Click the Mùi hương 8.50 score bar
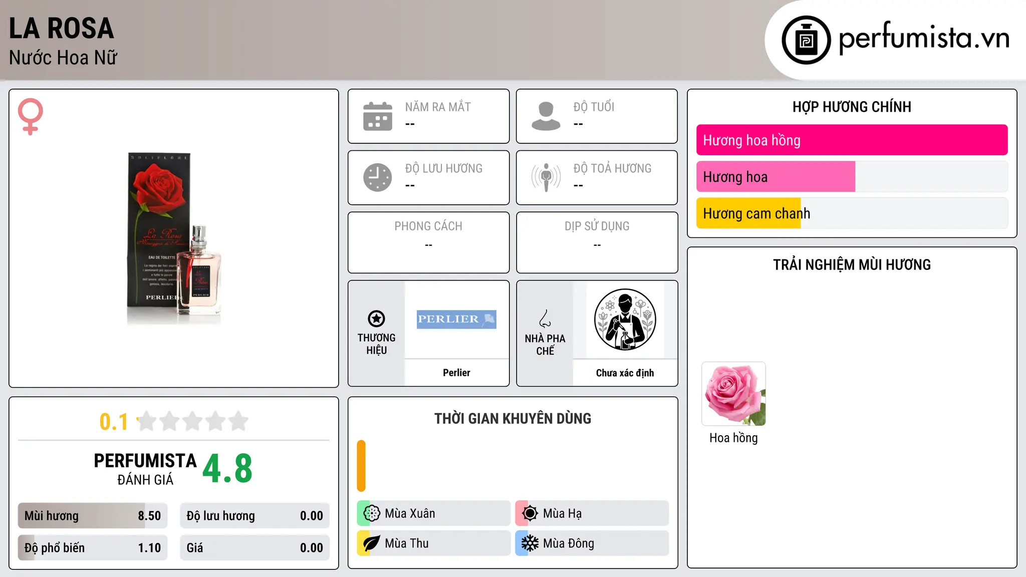Viewport: 1026px width, 577px height. (93, 516)
